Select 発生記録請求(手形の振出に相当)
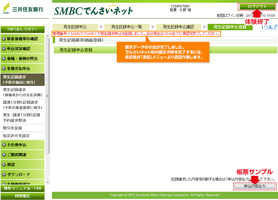The height and width of the screenshot is (200, 278). coord(23,80)
